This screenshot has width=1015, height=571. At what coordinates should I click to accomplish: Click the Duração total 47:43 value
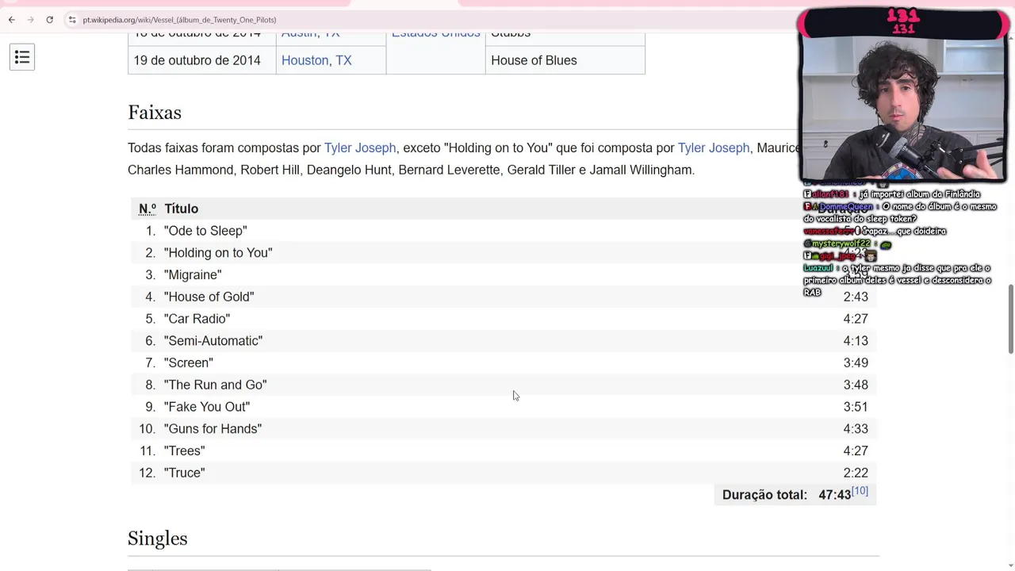(x=834, y=495)
